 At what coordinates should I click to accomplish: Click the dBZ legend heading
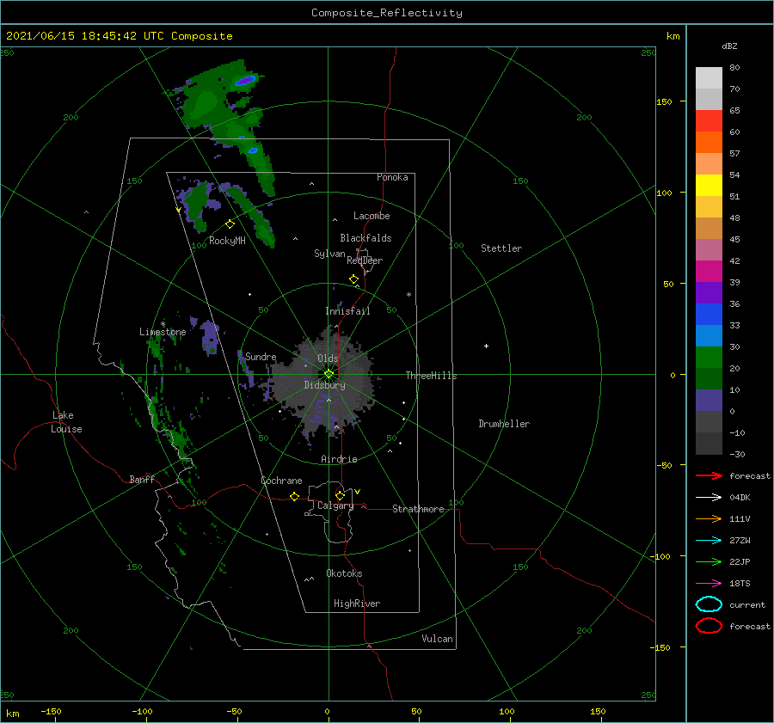(729, 46)
